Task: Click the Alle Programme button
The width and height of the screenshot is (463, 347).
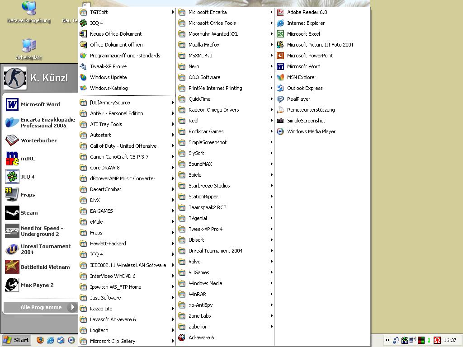Action: (40, 307)
